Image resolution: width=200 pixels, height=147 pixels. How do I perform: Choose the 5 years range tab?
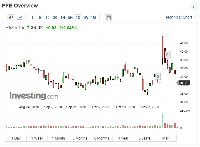tap(144, 138)
